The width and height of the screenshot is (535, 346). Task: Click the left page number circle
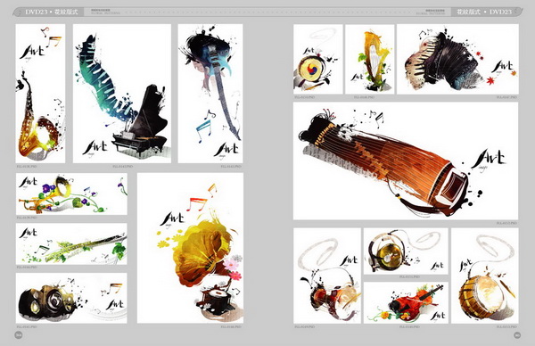point(19,335)
